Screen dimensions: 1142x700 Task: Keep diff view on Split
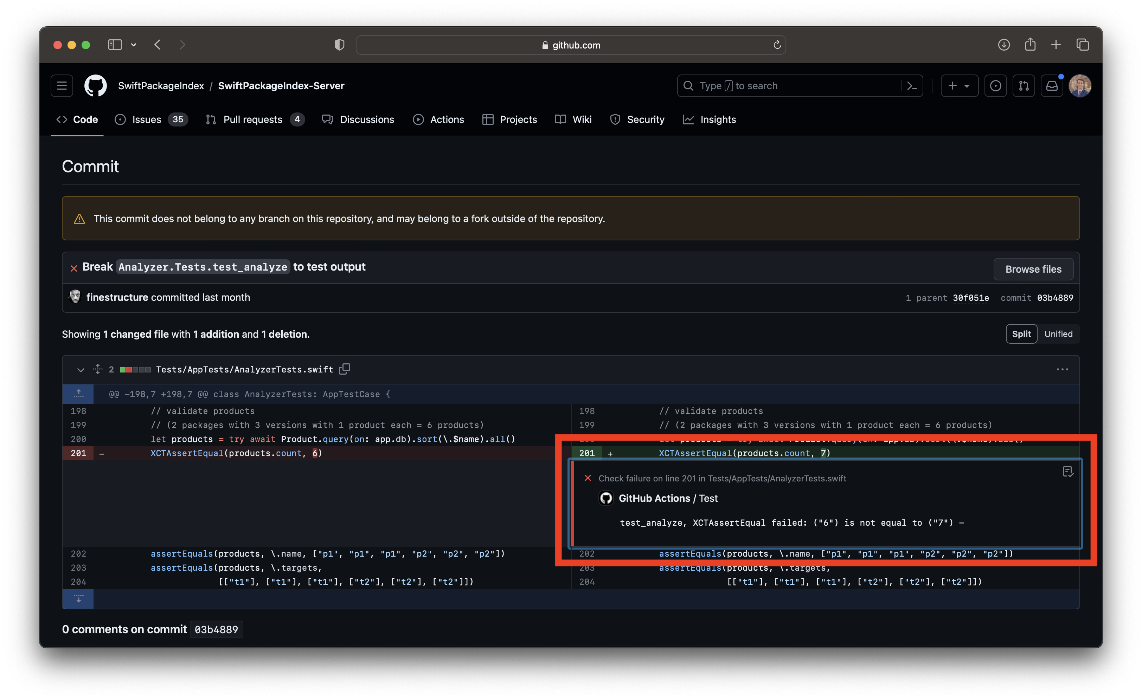[x=1021, y=333]
